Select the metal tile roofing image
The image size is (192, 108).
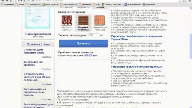67,20
